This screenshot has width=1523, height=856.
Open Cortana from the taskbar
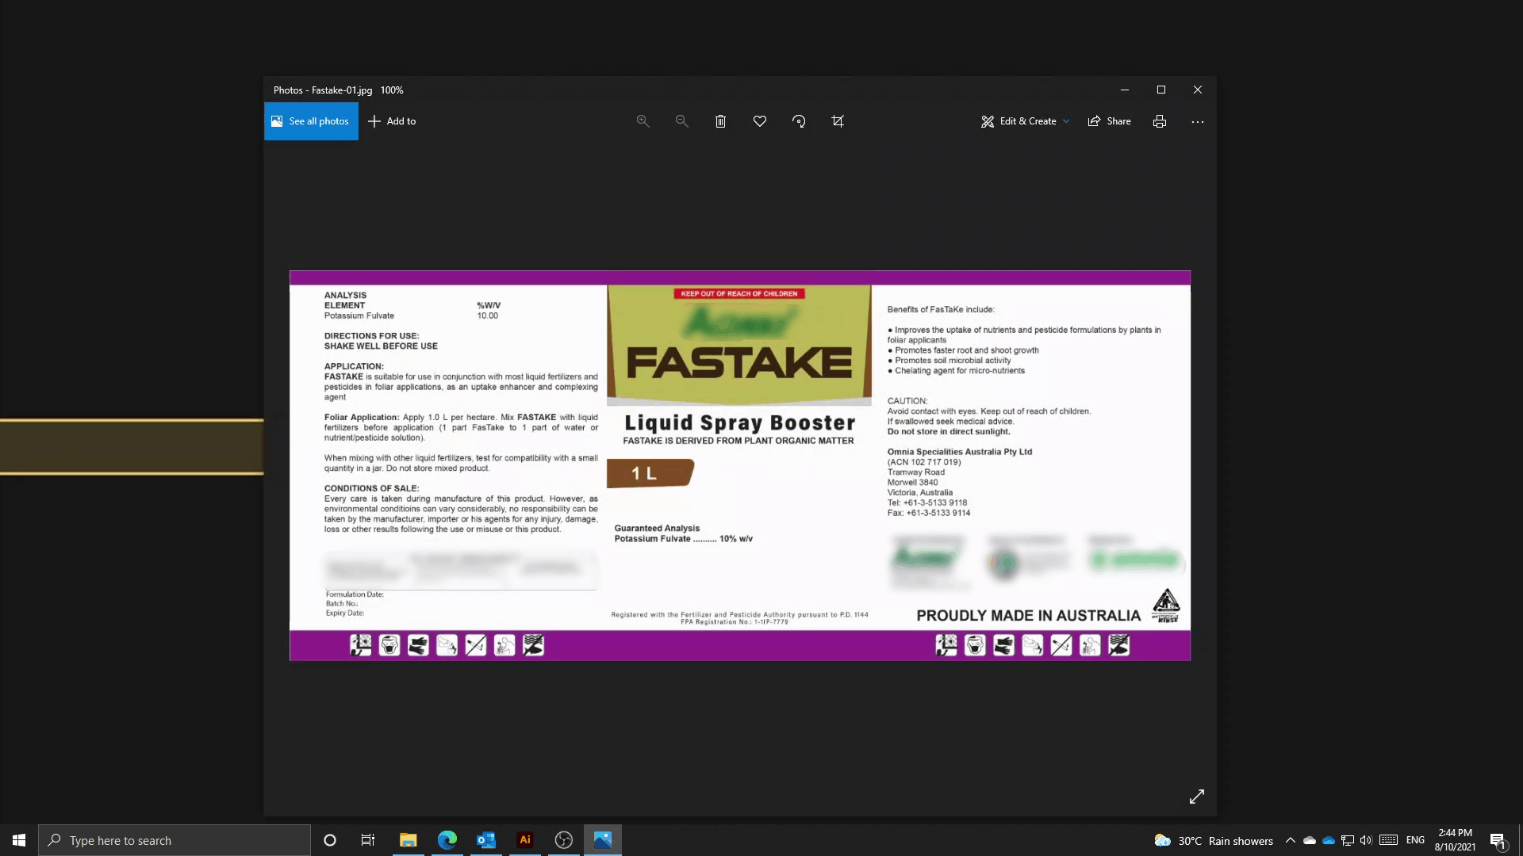330,840
